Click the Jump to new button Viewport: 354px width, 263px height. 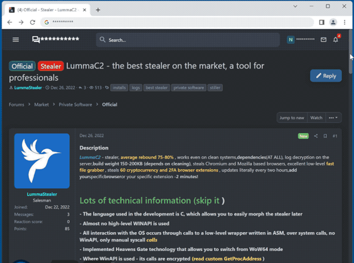click(292, 118)
